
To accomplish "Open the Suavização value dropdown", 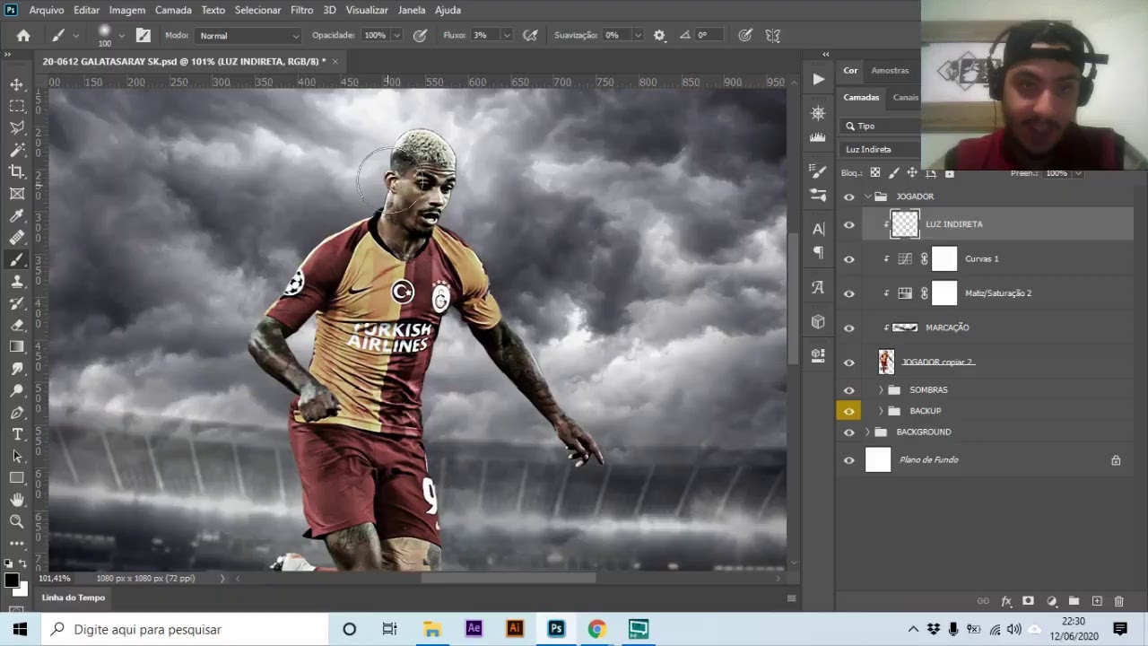I will pyautogui.click(x=637, y=35).
